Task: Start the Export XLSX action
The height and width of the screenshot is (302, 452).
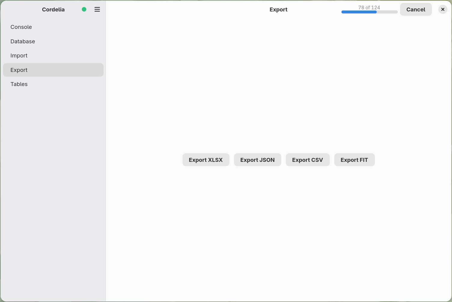Action: click(206, 160)
